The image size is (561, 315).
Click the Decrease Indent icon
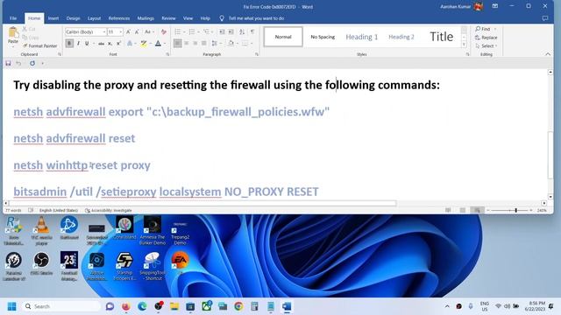[x=222, y=31]
